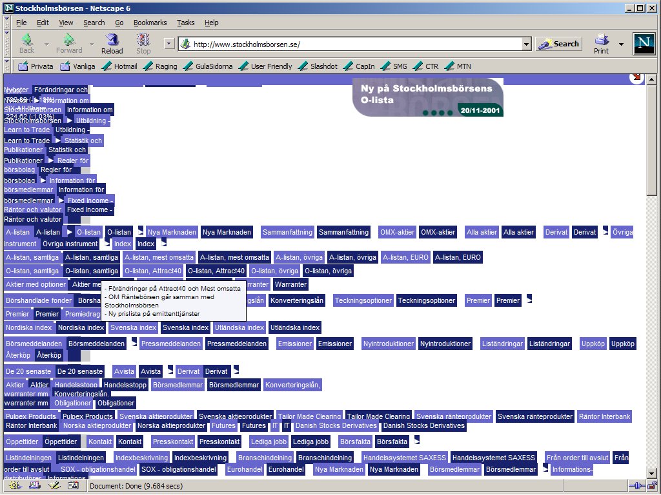Open the Go menu

point(119,23)
